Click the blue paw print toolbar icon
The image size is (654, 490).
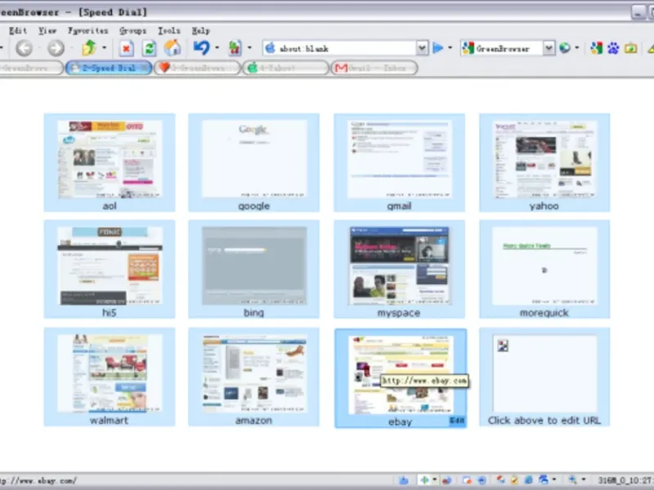coord(613,48)
